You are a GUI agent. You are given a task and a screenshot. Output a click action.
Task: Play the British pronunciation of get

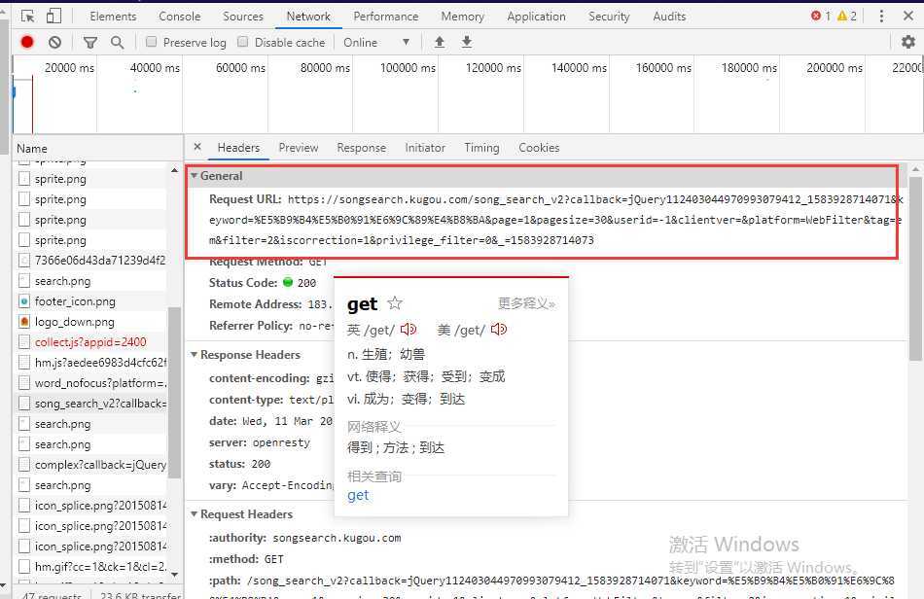coord(409,330)
